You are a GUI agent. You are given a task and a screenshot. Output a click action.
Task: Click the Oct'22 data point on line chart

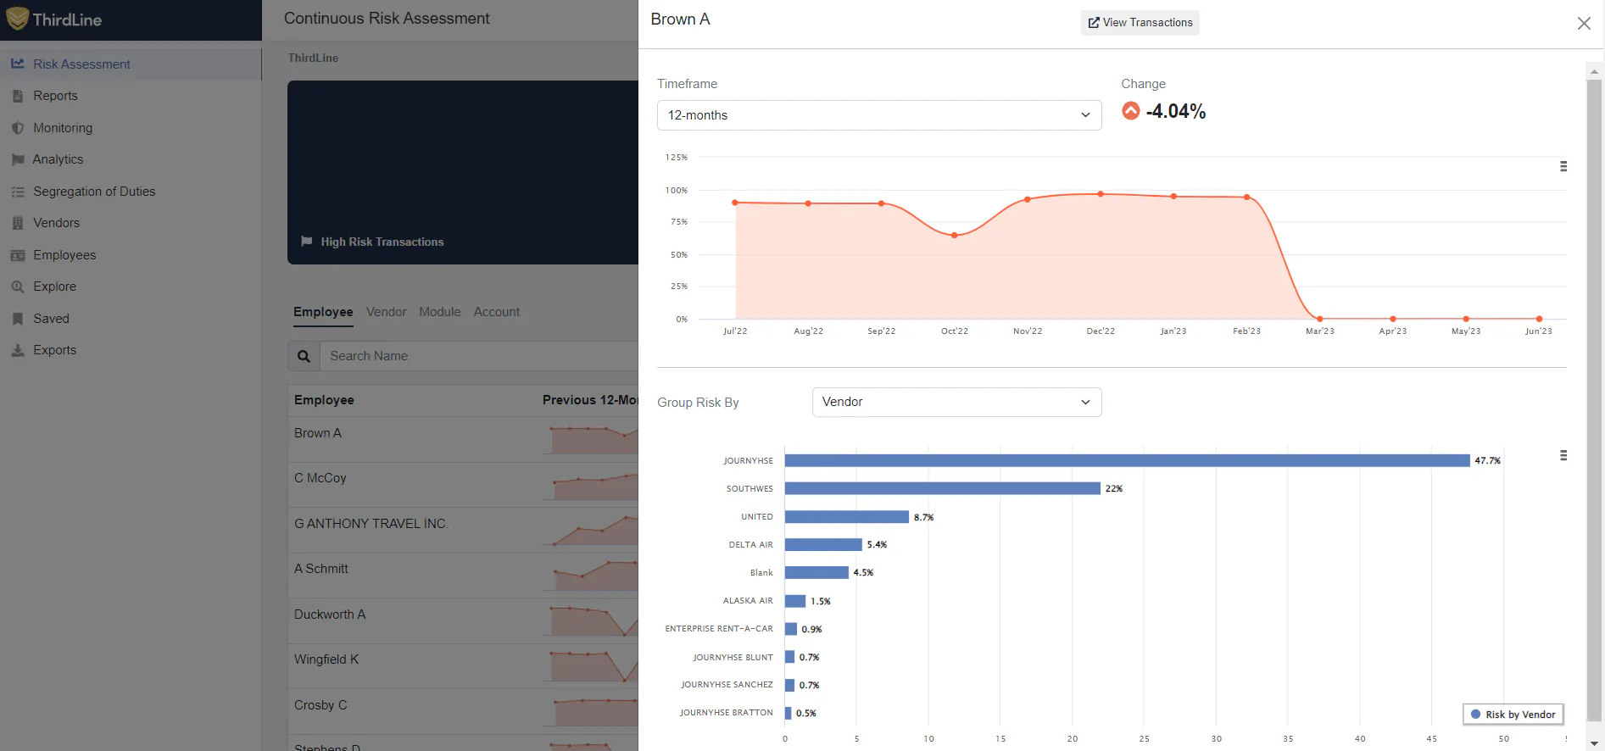click(x=955, y=235)
